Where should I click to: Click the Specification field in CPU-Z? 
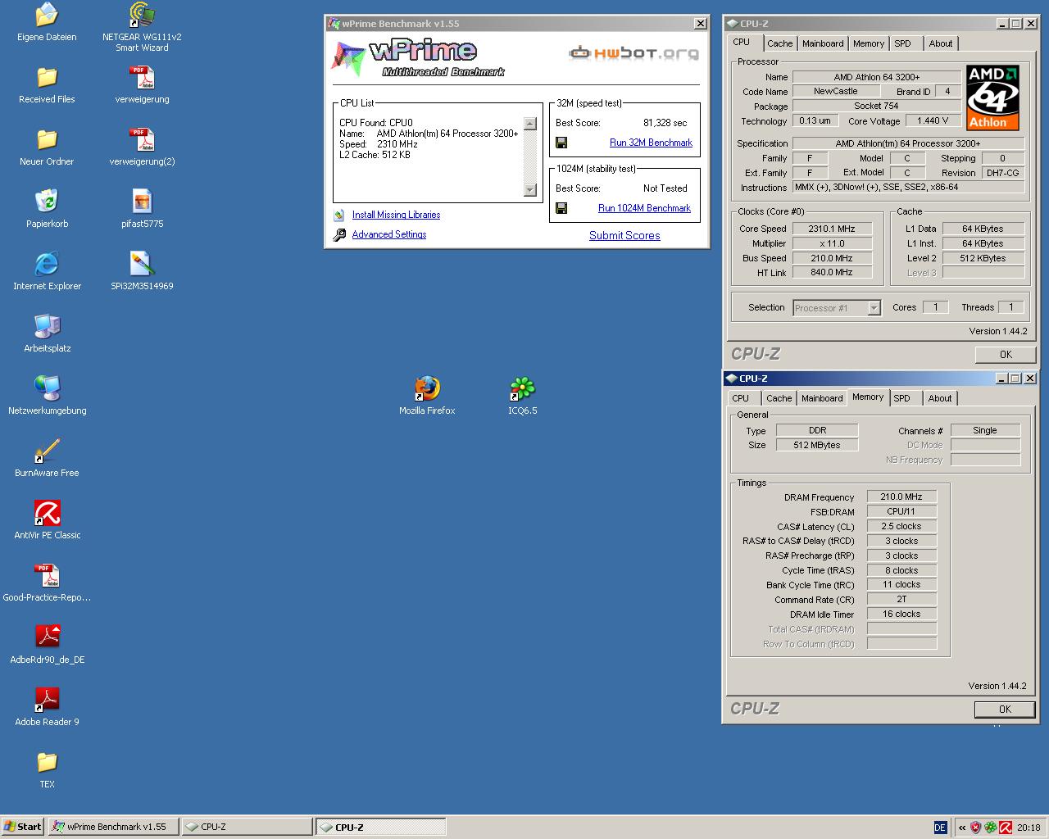pyautogui.click(x=908, y=143)
